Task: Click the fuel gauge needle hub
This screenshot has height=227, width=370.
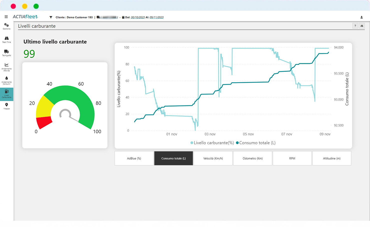Action: [65, 114]
